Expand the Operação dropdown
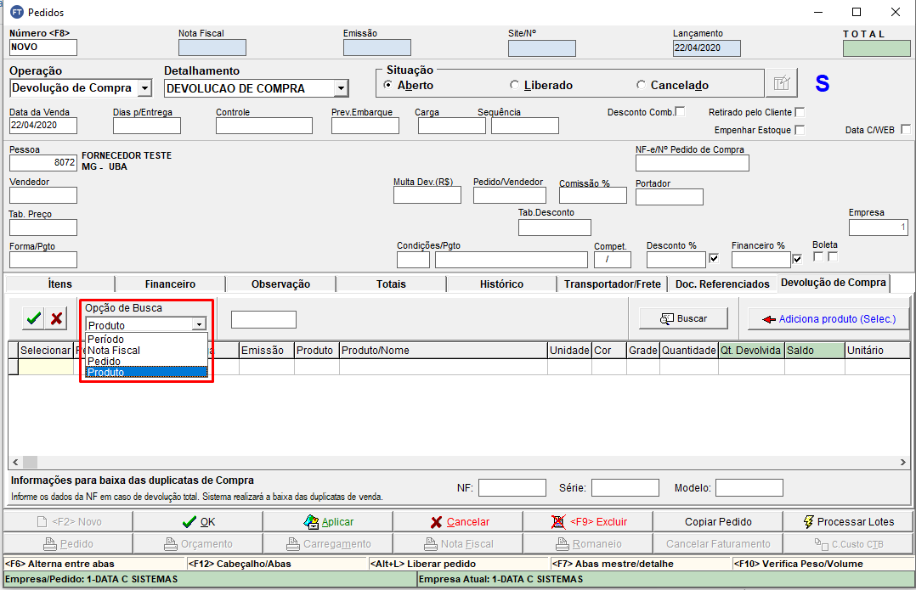Screen dimensions: 916x590 [x=144, y=88]
